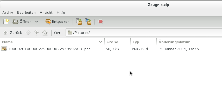Open the Hilfe menu
Viewport: 222px width, 95px height.
click(61, 12)
